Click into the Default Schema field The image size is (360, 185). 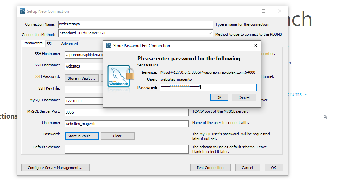point(126,149)
